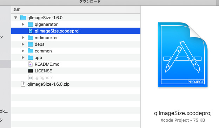Screen dimensions: 219x128
Task: Select the app row name
Action: tap(38, 58)
